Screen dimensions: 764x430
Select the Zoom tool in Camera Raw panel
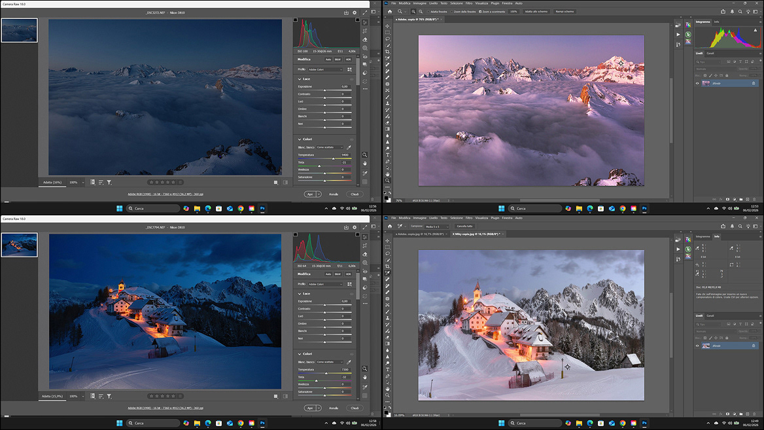[364, 154]
